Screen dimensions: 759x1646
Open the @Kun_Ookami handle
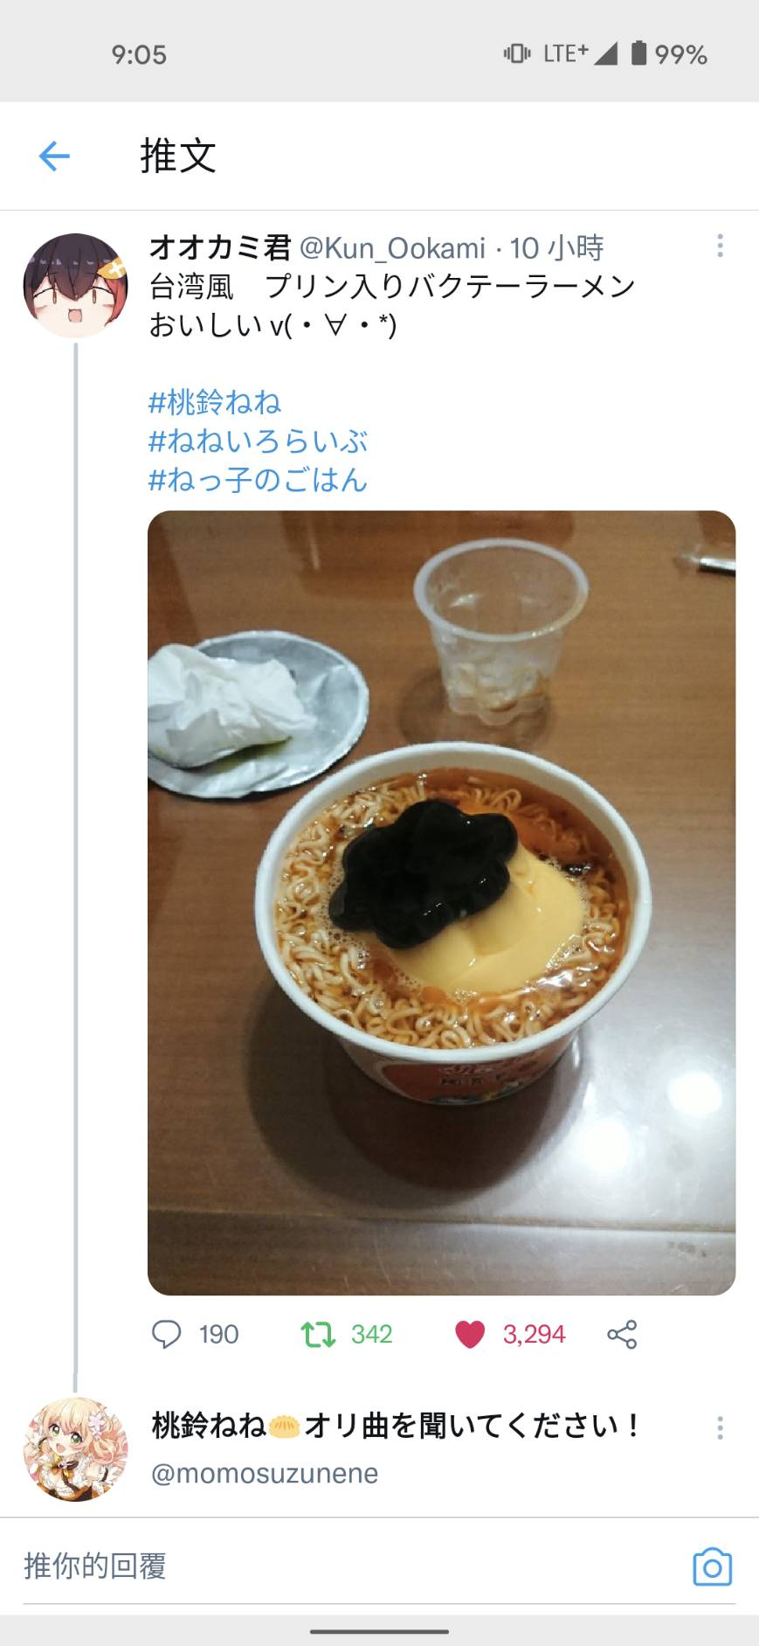pyautogui.click(x=392, y=248)
